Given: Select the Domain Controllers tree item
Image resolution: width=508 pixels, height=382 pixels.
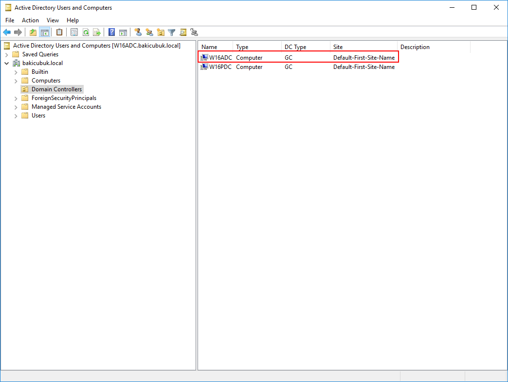Looking at the screenshot, I should [x=57, y=89].
